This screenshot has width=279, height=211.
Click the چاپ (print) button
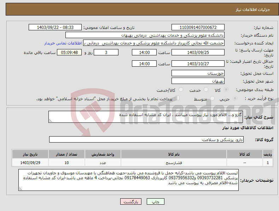pos(155,201)
